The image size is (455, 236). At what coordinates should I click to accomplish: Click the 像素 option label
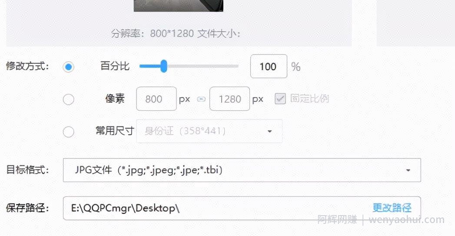[x=115, y=99]
